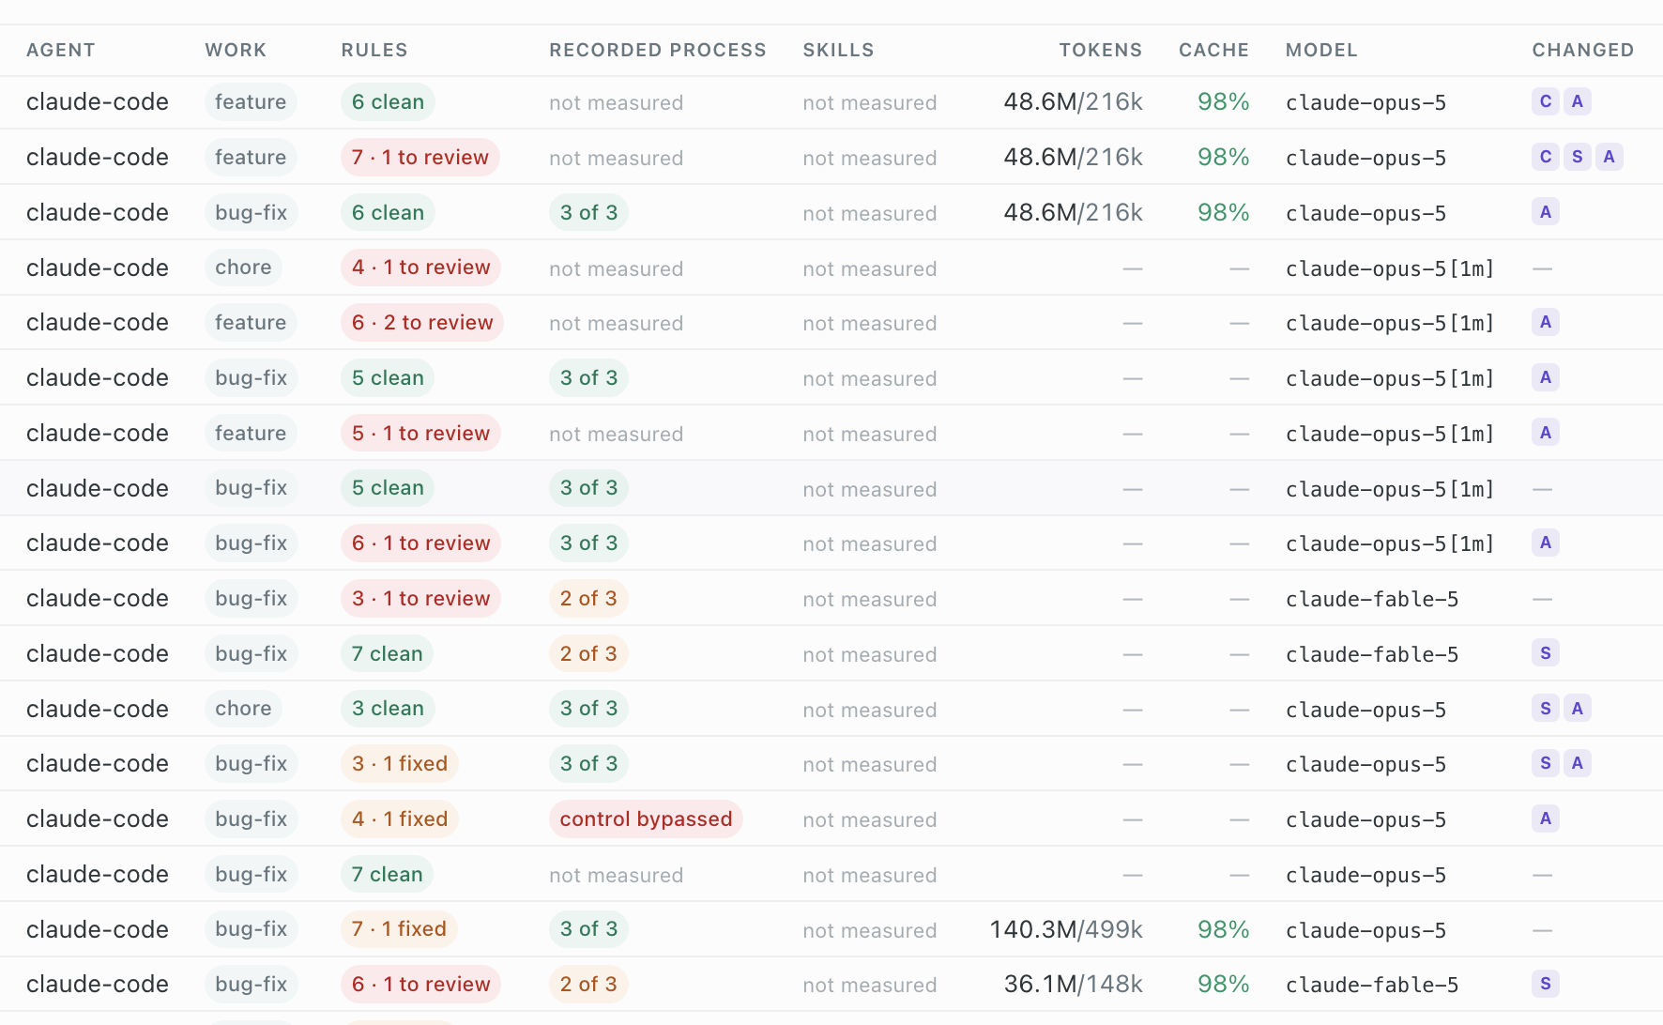Click the A badge in the 3 clean chore row

pyautogui.click(x=1578, y=709)
